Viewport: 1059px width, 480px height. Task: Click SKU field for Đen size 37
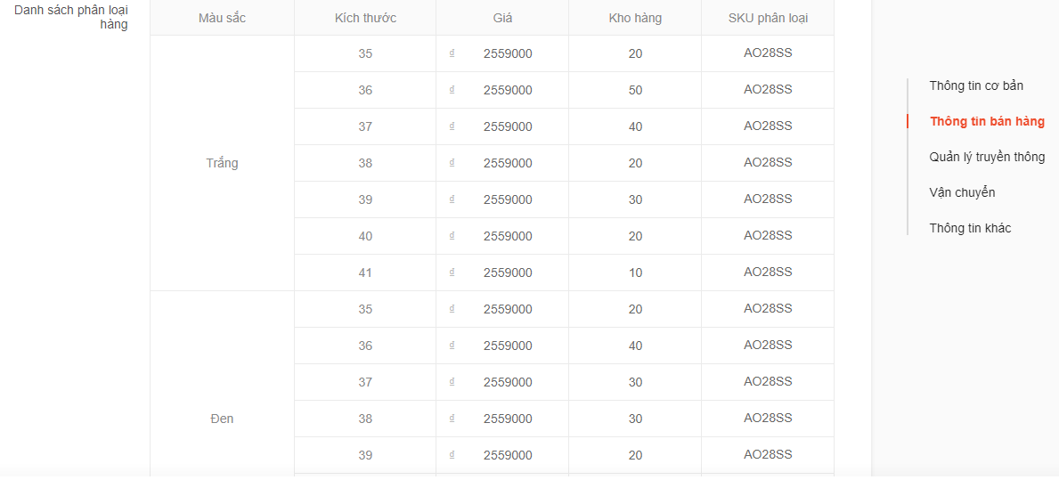768,382
